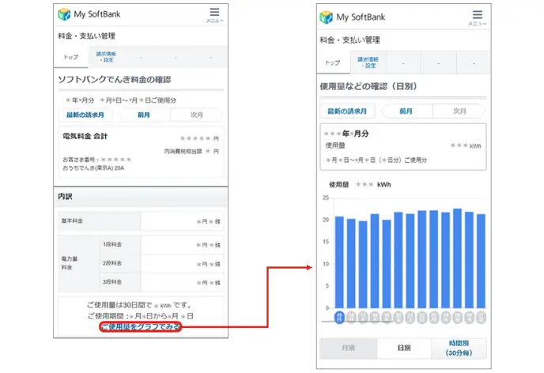
Task: Click 料金・支払い管理 on the daily usage screen
Action: (349, 40)
